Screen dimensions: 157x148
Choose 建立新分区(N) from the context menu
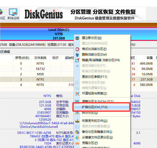(102, 38)
